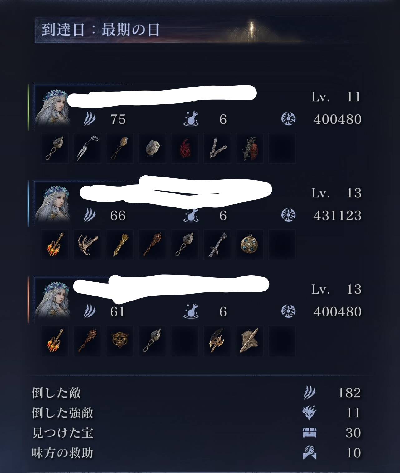Select the round stone shell item icon
The width and height of the screenshot is (400, 473).
[x=152, y=148]
